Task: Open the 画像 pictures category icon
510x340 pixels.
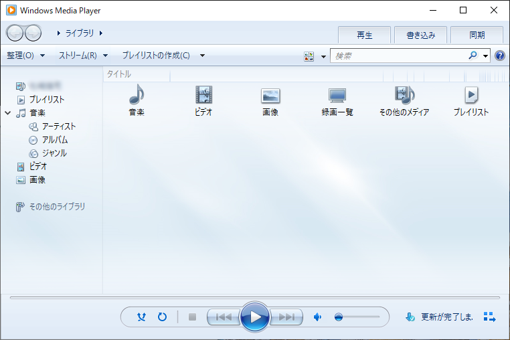Action: click(270, 96)
